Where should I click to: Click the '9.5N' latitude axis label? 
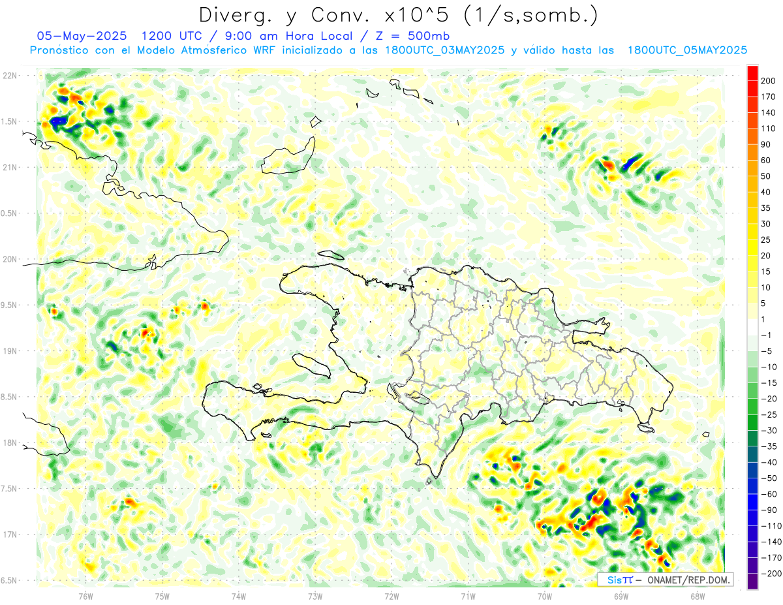click(x=9, y=305)
